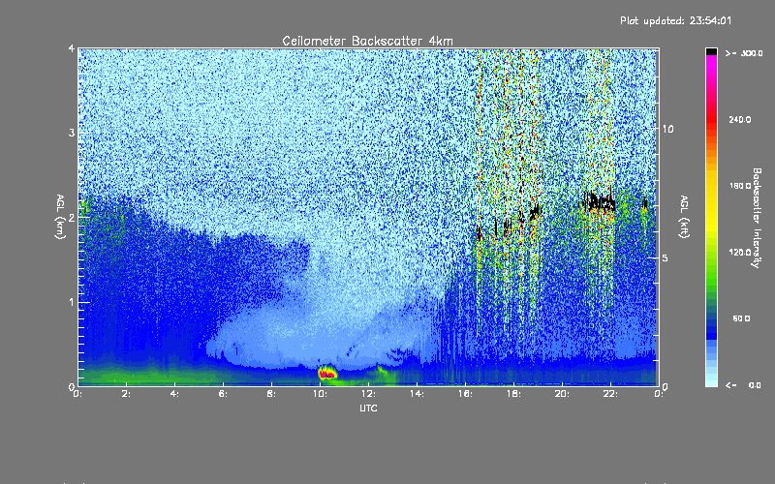This screenshot has height=484, width=775.
Task: Click the x-axis tick label '20:'
Action: (562, 394)
